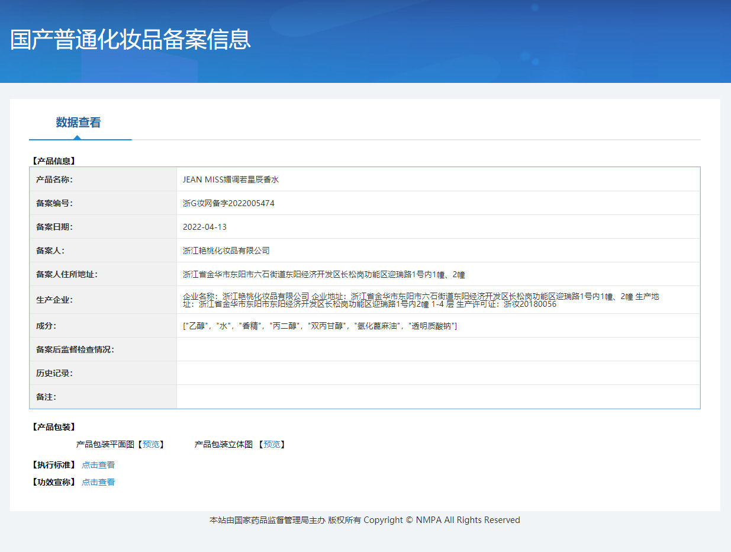Open the 产品包装平面图 预览 link
Viewport: 731px width, 552px height.
(150, 444)
